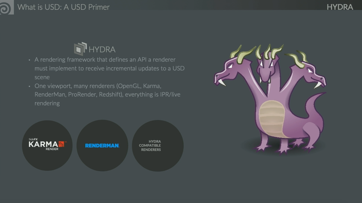Click the text 'everything is IPR/live'
This screenshot has width=362, height=203.
coord(153,94)
